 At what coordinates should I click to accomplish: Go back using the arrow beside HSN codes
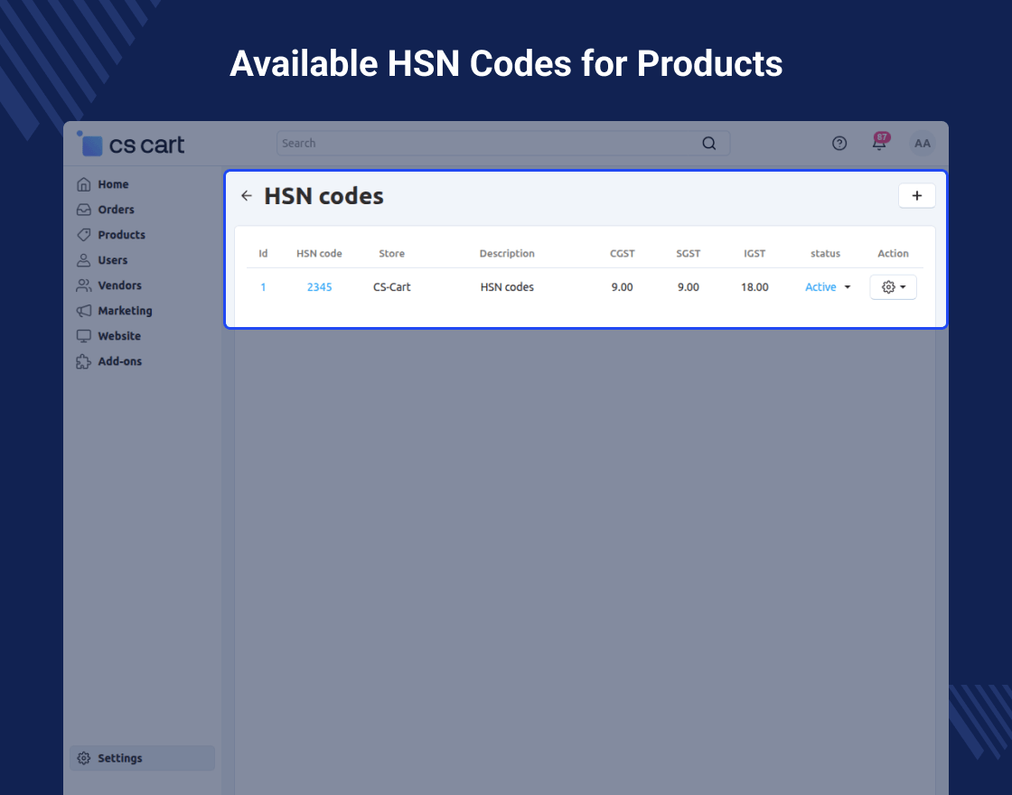247,195
